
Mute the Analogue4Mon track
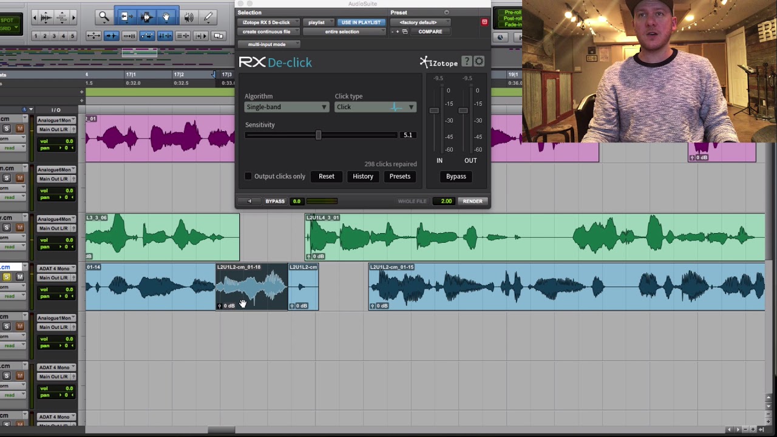tap(20, 228)
